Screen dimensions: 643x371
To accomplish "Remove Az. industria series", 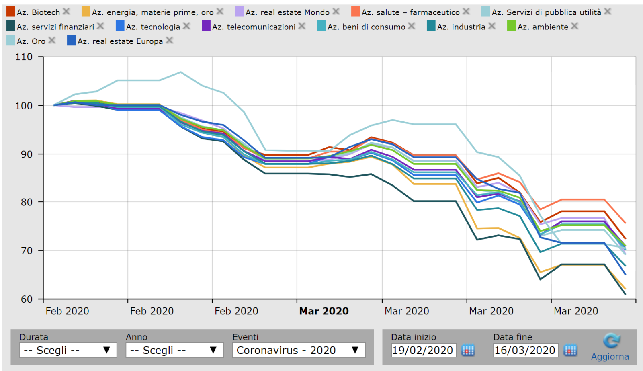I will [492, 26].
